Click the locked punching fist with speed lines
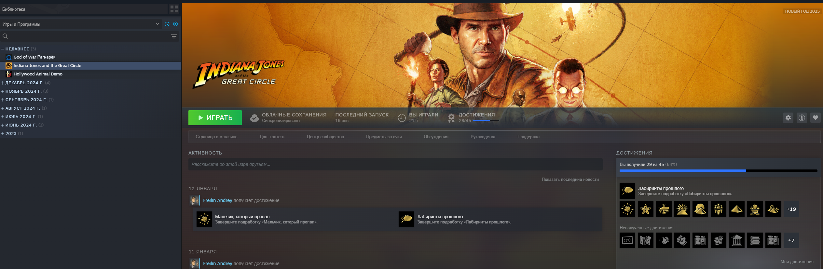The height and width of the screenshot is (269, 823). [664, 240]
